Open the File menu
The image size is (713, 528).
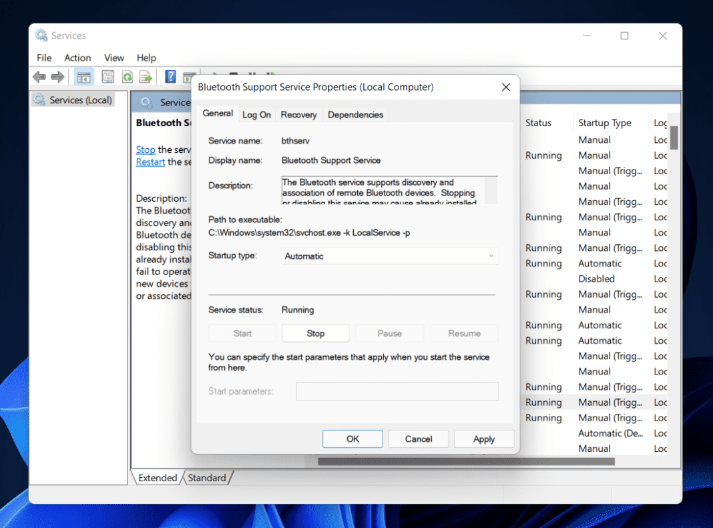pos(44,58)
